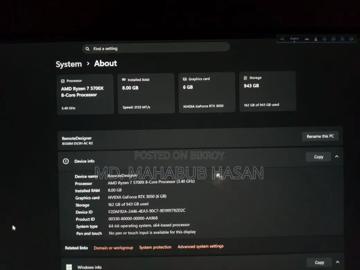
Task: Click the 'System type' label in Device info
Action: [87, 227]
